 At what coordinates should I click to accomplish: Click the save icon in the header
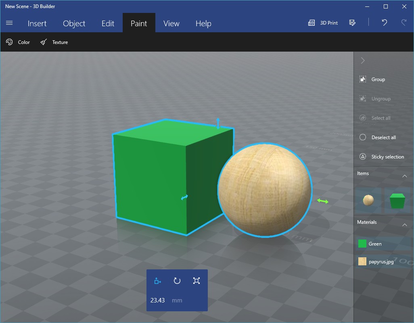[352, 23]
